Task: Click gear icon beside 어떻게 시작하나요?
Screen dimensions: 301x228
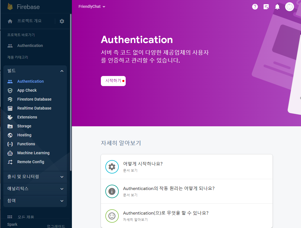Action: (112, 167)
